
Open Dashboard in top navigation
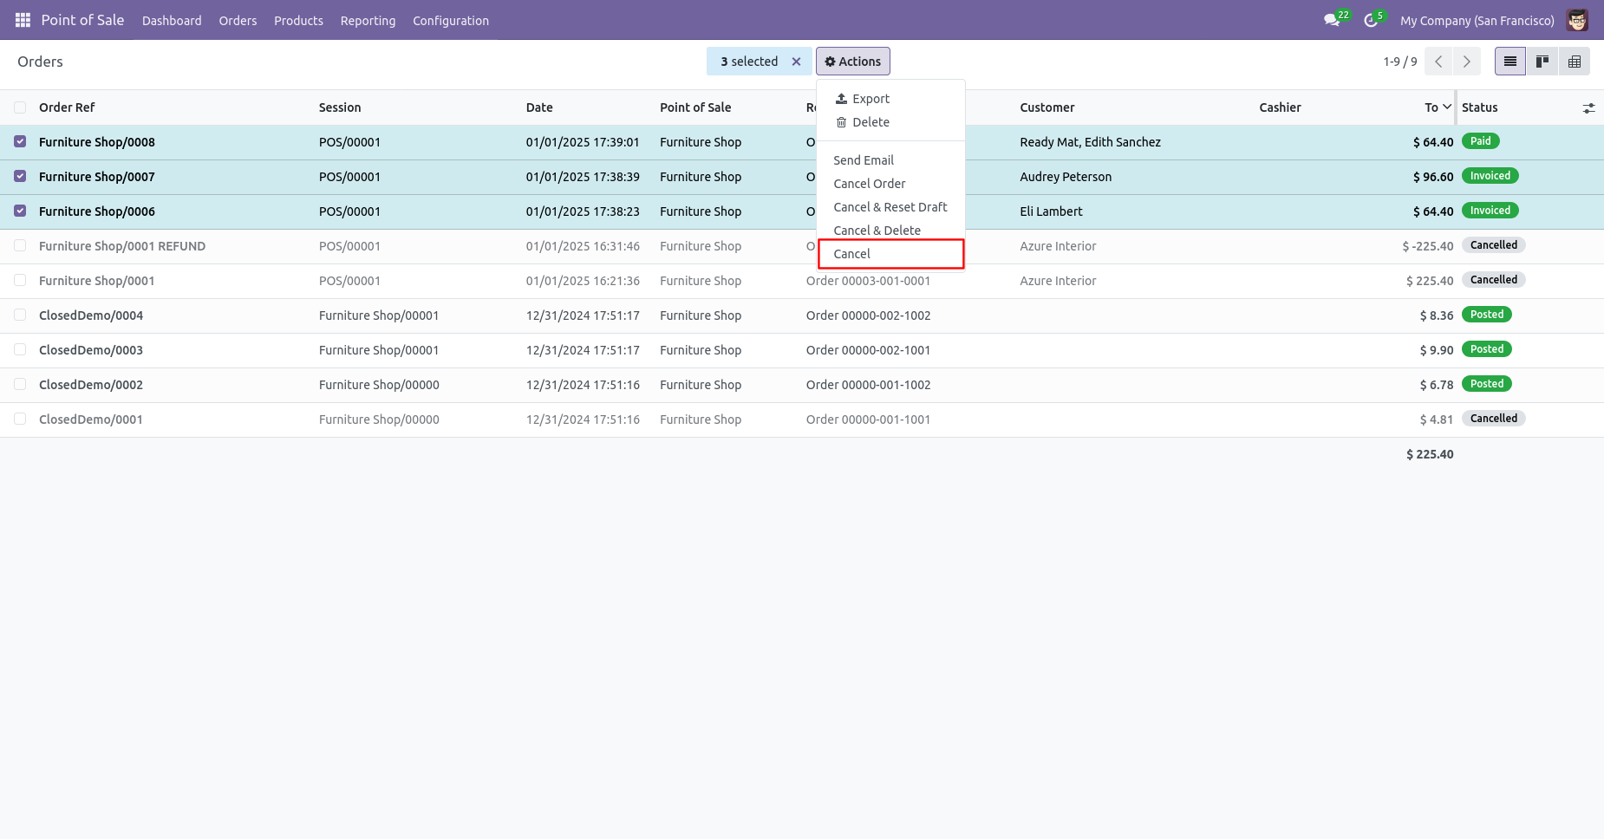[172, 21]
